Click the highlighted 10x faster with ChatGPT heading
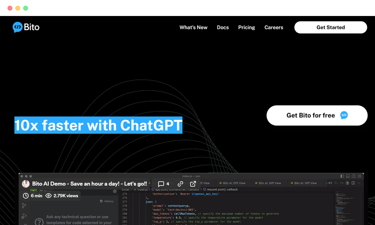This screenshot has width=375, height=225. 98,125
